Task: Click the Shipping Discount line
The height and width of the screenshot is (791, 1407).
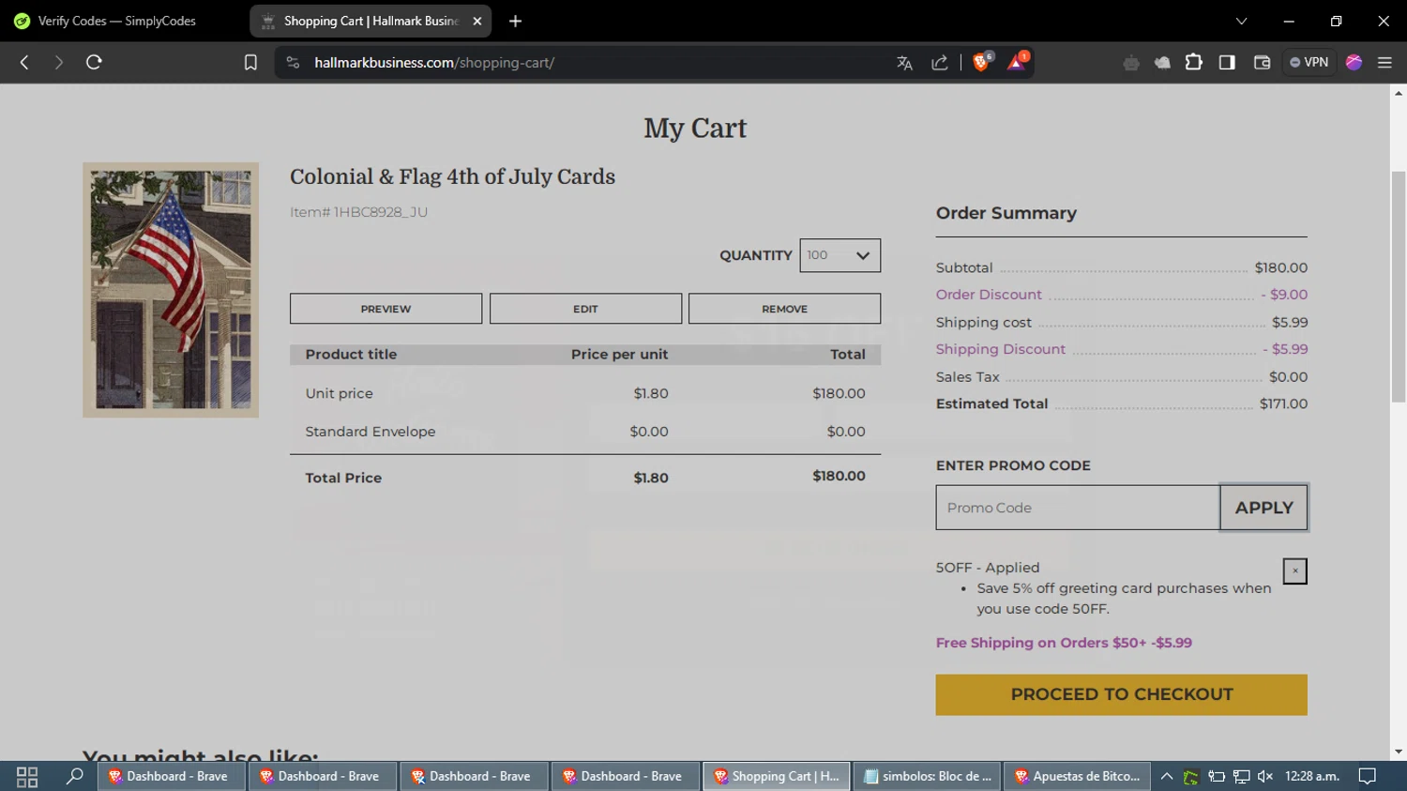Action: pyautogui.click(x=1121, y=349)
